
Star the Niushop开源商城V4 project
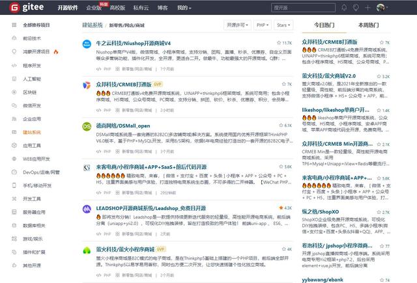point(279,43)
